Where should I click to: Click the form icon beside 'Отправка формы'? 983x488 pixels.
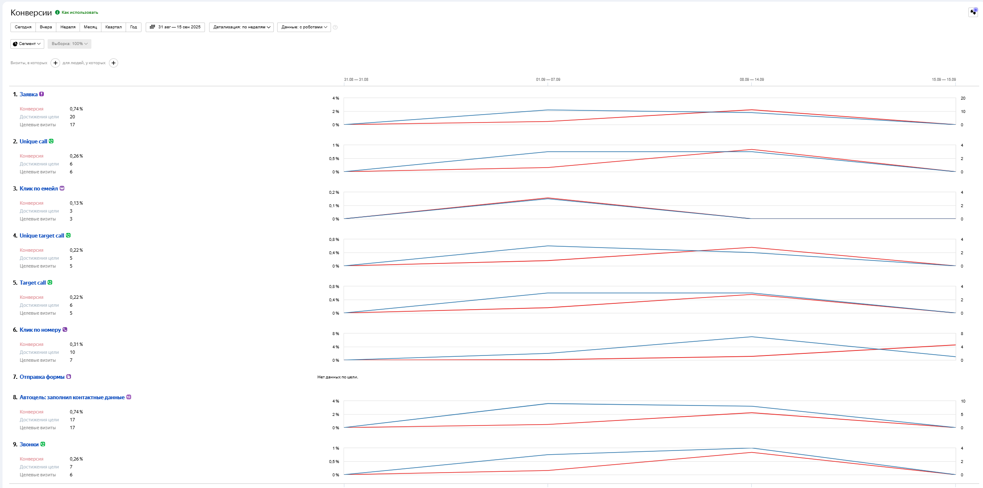pyautogui.click(x=69, y=377)
